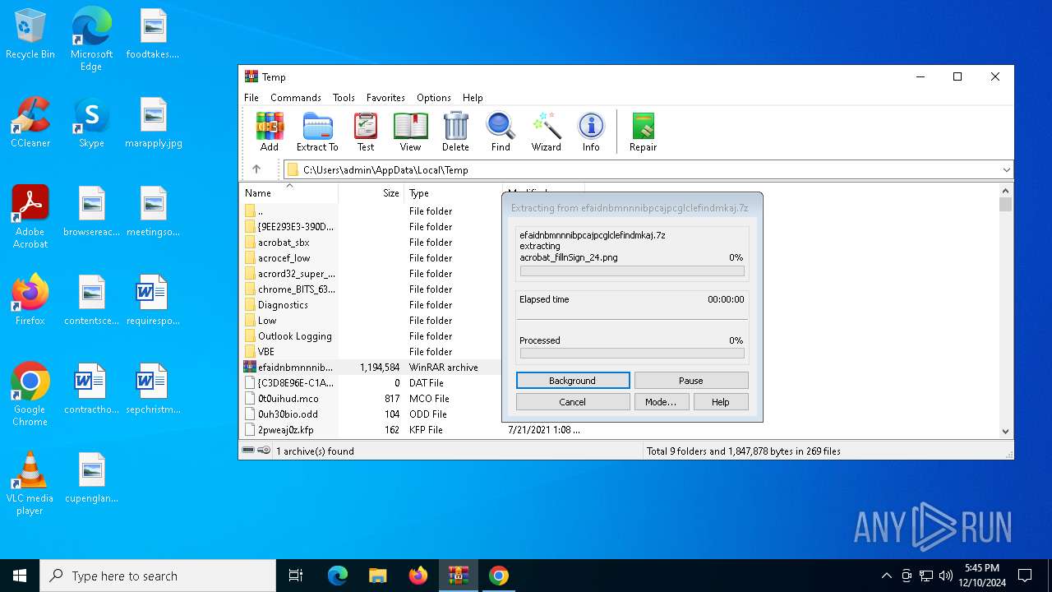
Task: Select Skype desktop shortcut
Action: coord(91,123)
